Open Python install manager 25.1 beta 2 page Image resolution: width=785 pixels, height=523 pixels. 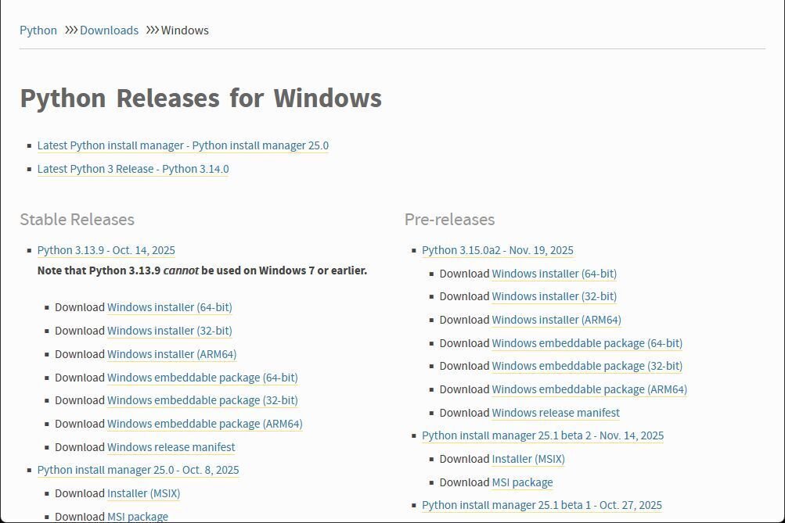[x=542, y=435]
